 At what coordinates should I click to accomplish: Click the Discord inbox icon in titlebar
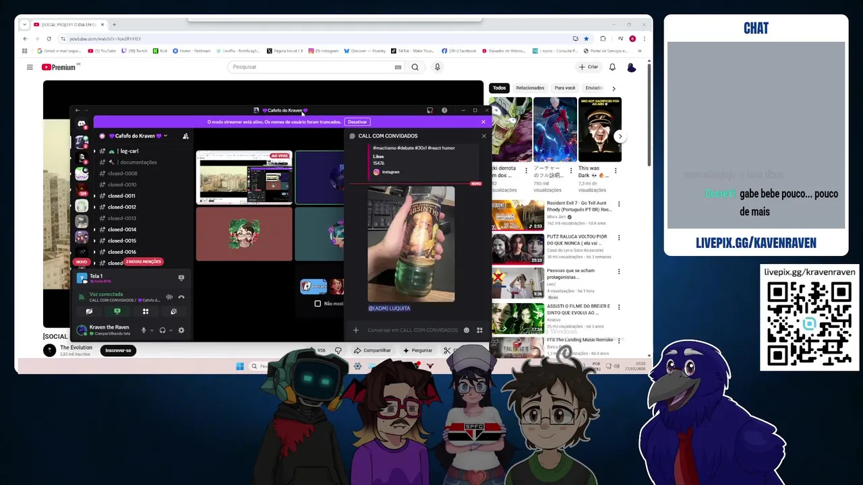click(429, 110)
